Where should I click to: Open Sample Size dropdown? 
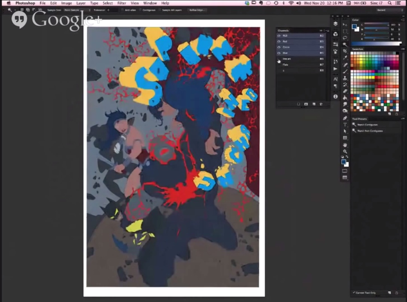tap(77, 10)
